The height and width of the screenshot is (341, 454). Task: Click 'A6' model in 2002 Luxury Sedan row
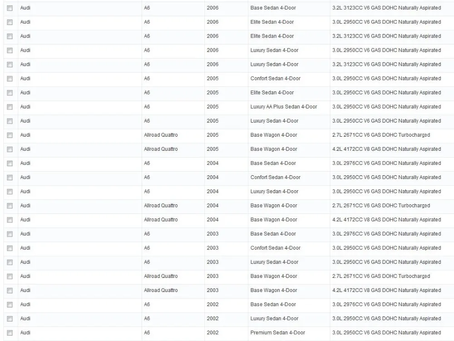(x=147, y=319)
